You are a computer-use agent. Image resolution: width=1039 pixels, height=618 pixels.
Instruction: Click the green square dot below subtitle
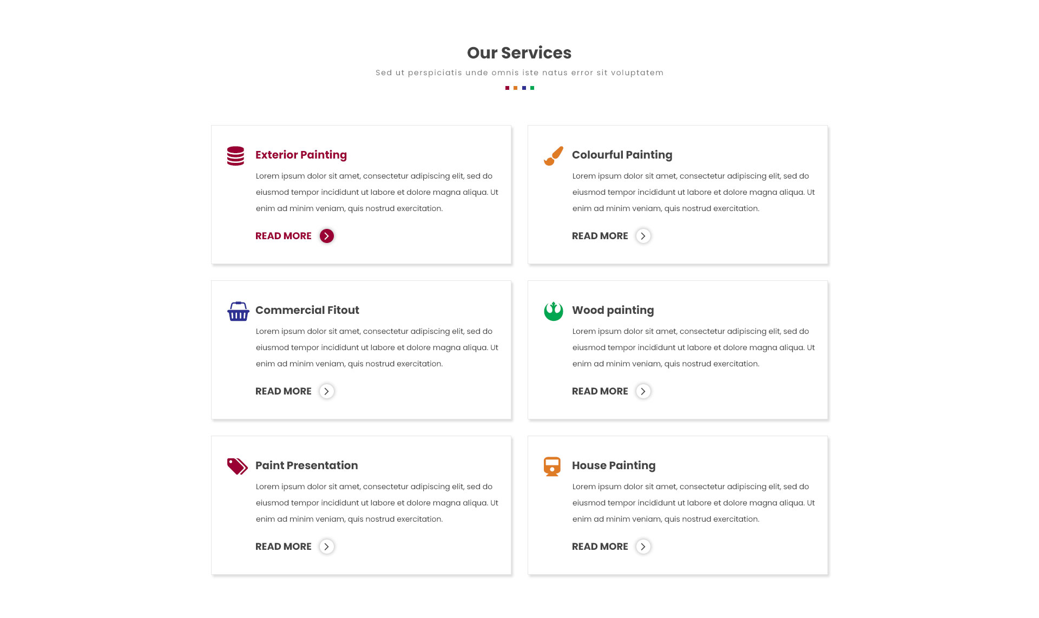(532, 88)
